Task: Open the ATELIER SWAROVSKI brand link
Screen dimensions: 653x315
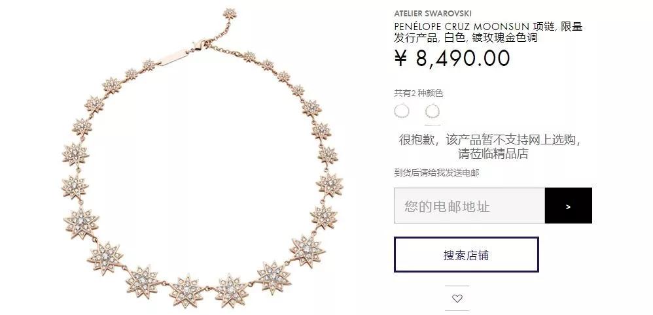Action: coord(433,14)
